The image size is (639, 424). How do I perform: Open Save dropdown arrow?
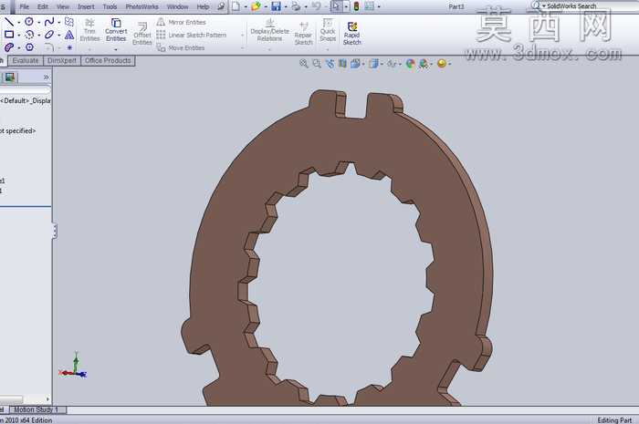coord(285,7)
